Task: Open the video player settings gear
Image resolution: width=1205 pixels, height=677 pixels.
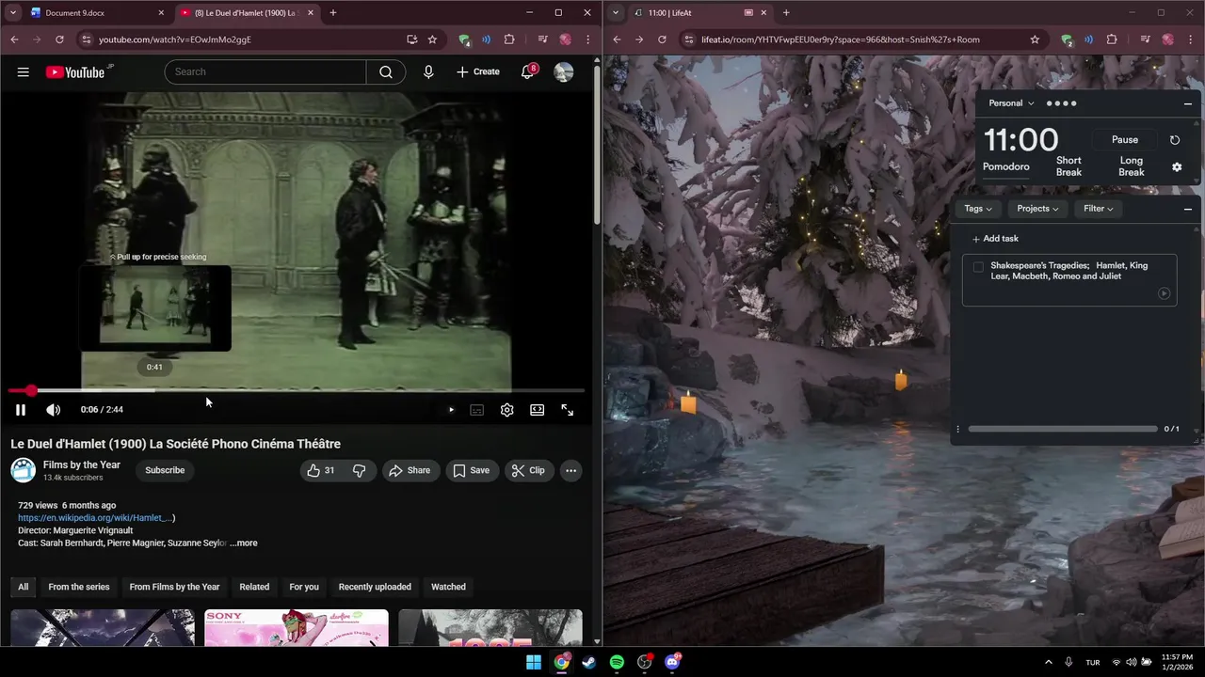Action: (x=507, y=409)
